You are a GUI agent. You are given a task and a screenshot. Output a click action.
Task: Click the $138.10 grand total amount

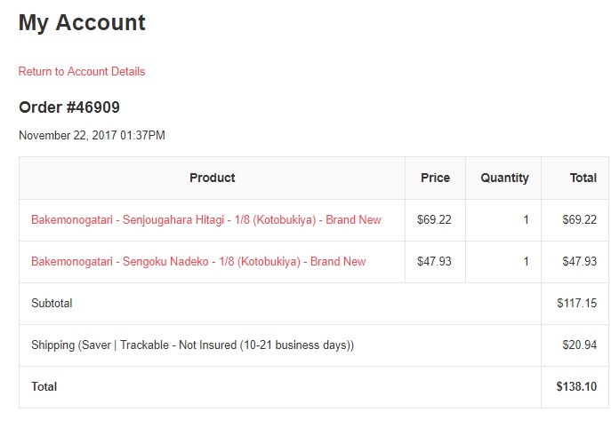click(x=576, y=387)
